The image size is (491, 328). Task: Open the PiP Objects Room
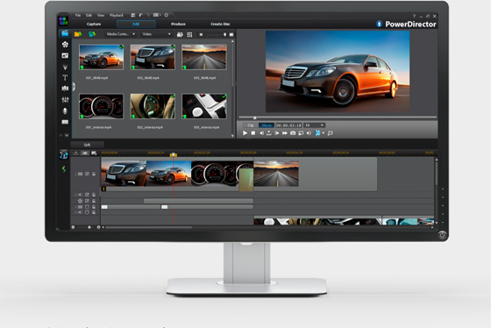click(x=65, y=55)
